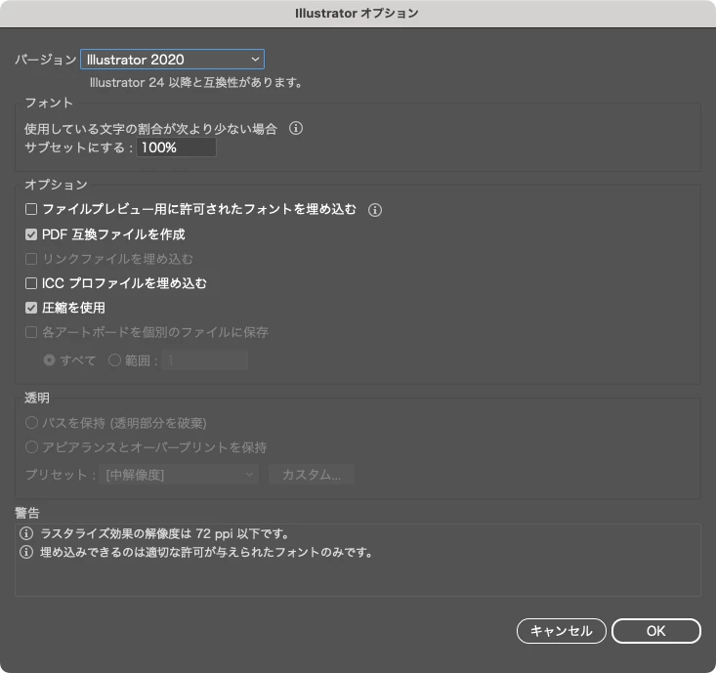Viewport: 716px width, 673px height.
Task: Select パスを保持 (透明部分を破棄) radio option
Action: [x=31, y=423]
